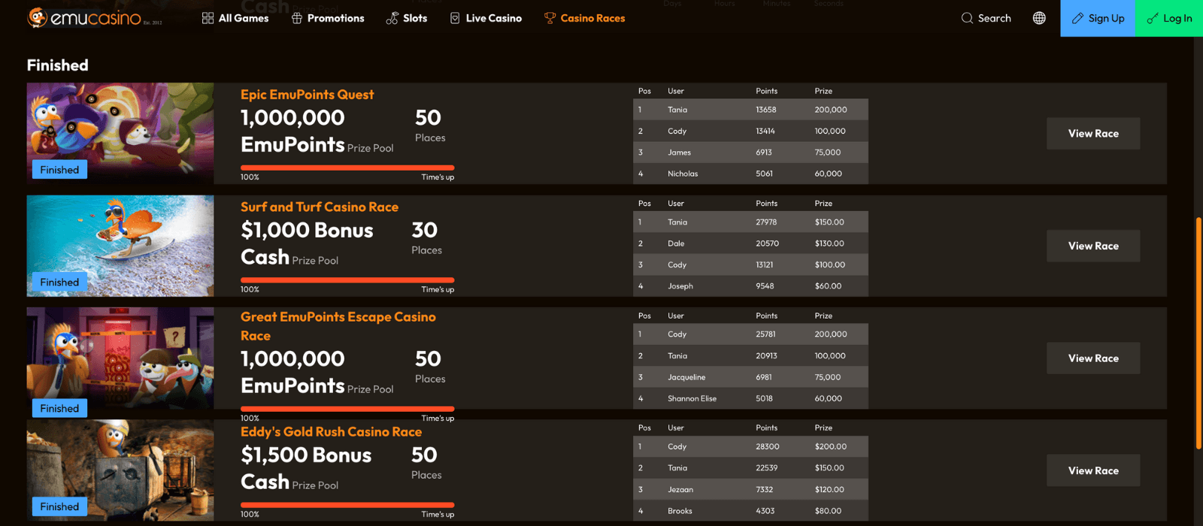1203x526 pixels.
Task: Select the Casino Races tab
Action: [584, 18]
